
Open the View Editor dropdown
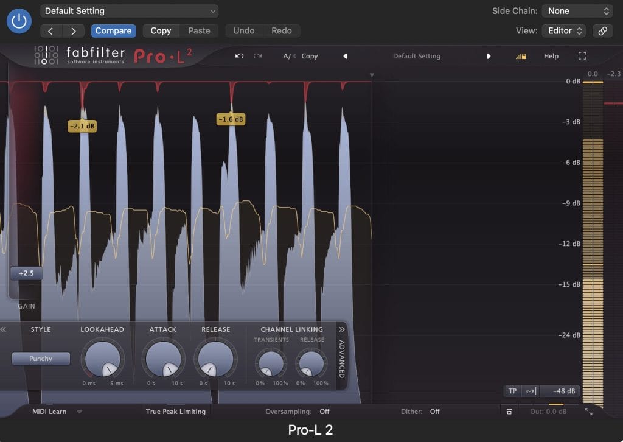[563, 30]
